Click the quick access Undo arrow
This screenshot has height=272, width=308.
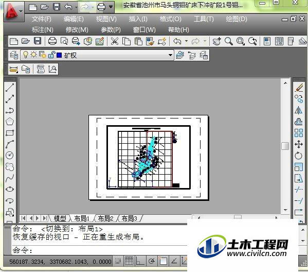[x=68, y=7]
